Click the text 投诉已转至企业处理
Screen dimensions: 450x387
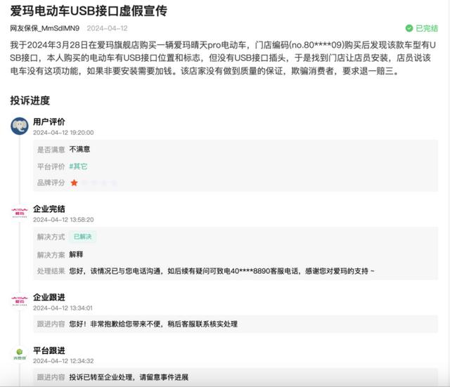pos(101,377)
